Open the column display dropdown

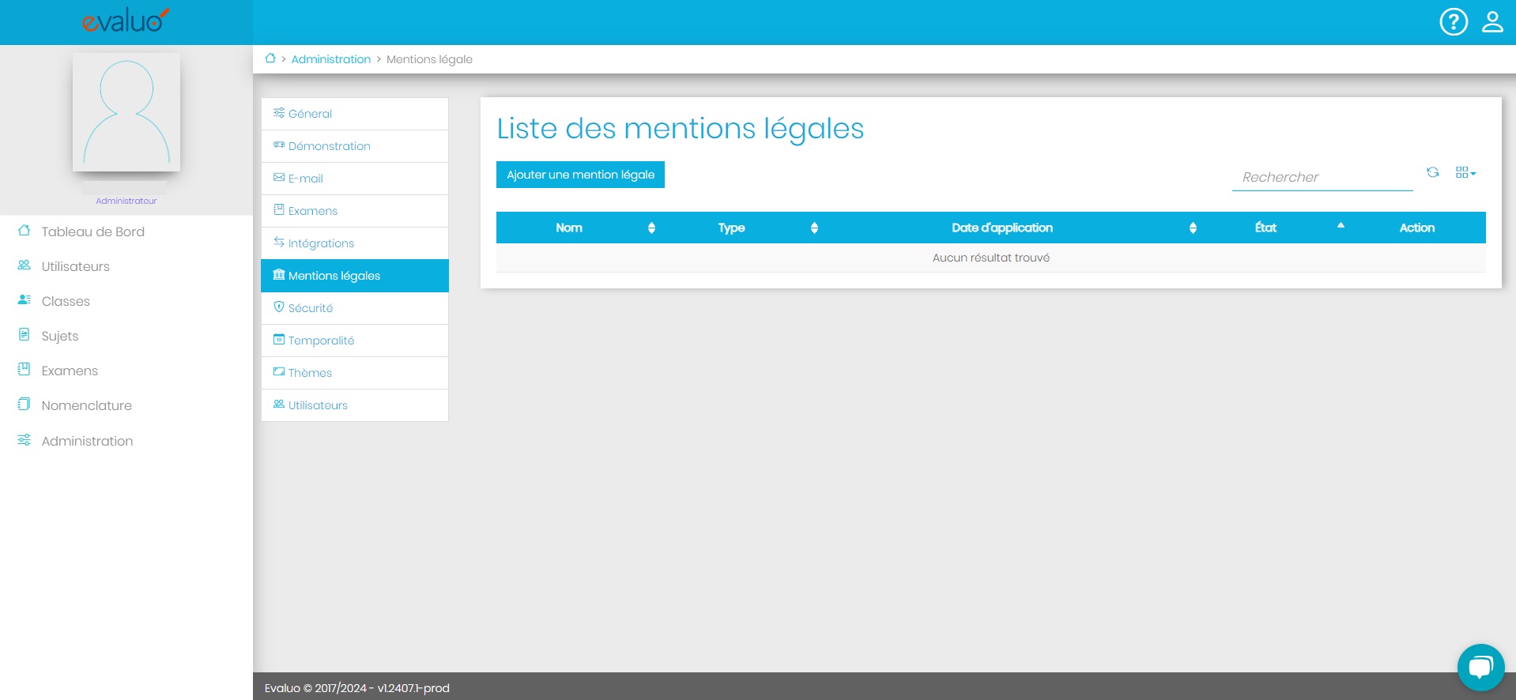(x=1465, y=172)
